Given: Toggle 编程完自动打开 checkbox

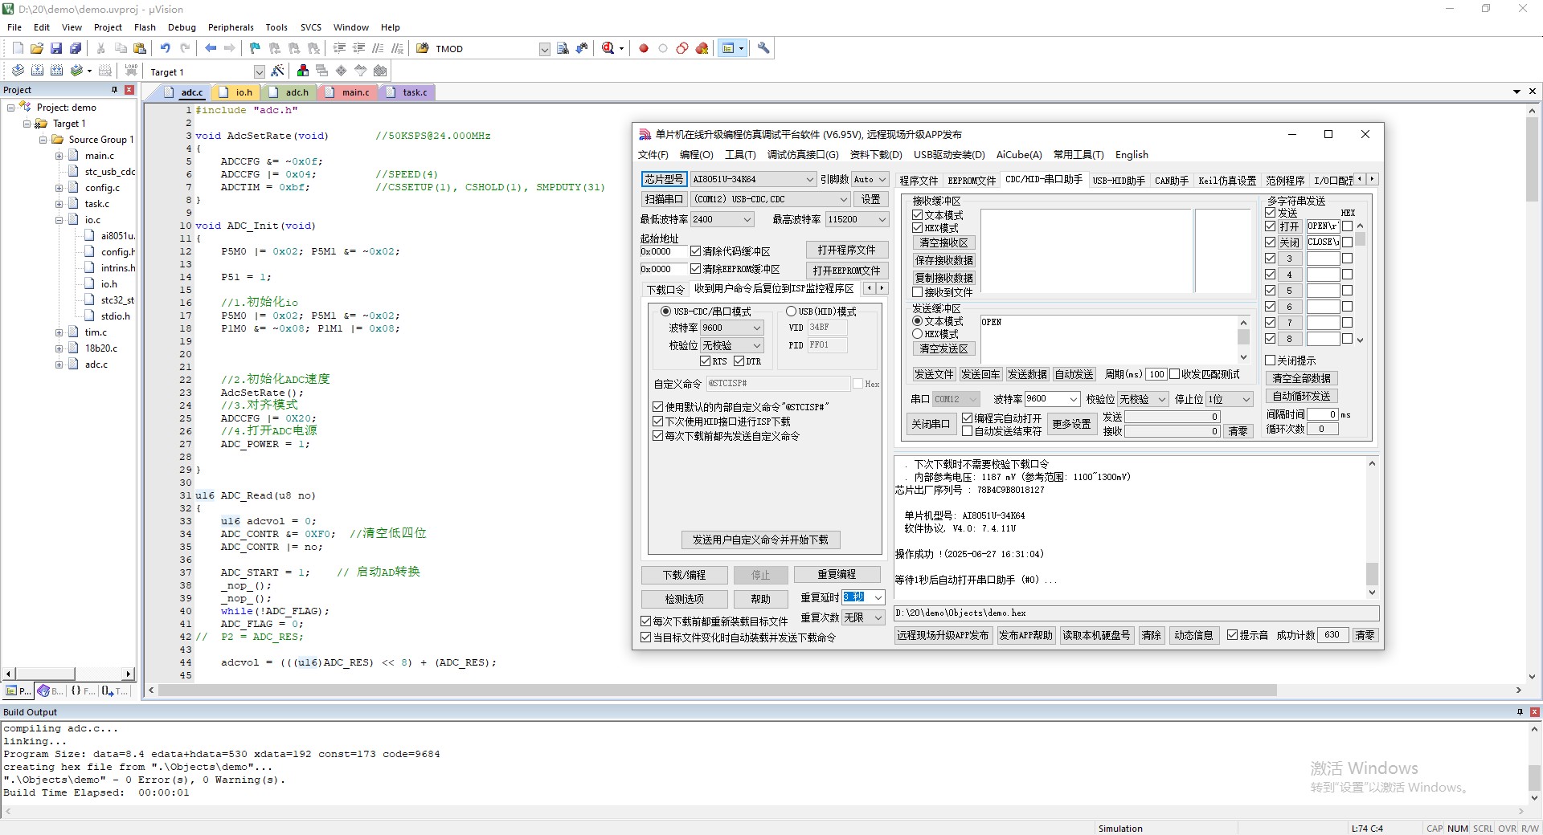Looking at the screenshot, I should tap(968, 418).
